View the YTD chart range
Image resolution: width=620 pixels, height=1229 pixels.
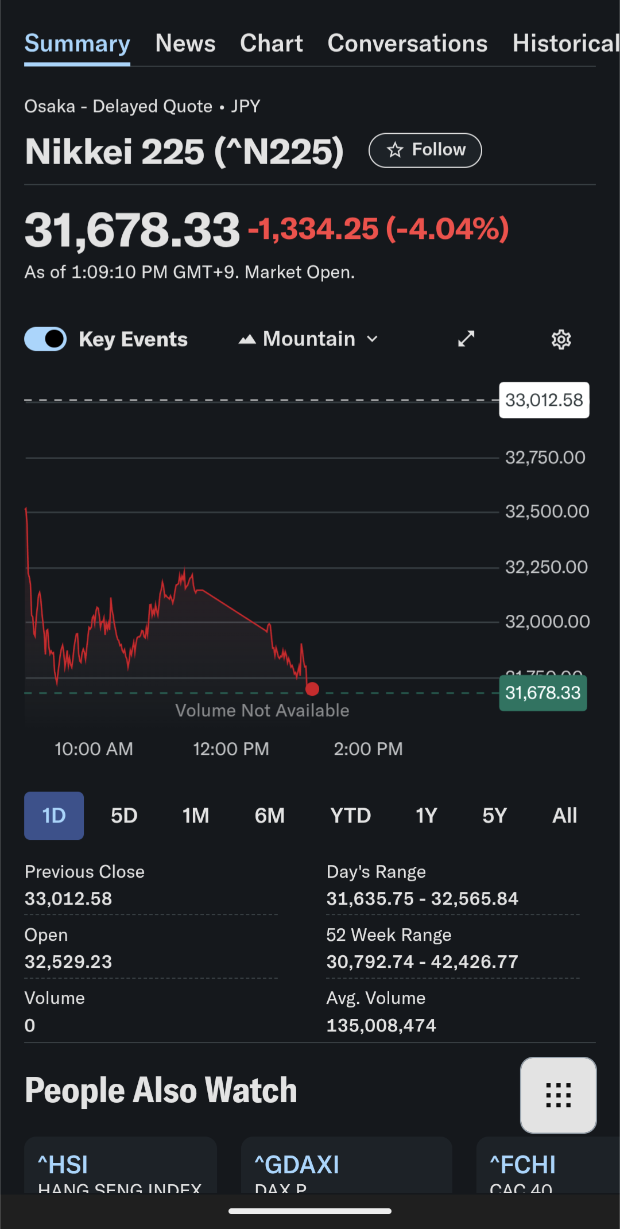point(351,816)
